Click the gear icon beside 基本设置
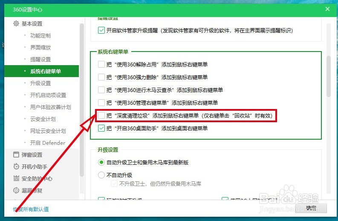Image resolution: width=338 pixels, height=221 pixels. click(16, 23)
